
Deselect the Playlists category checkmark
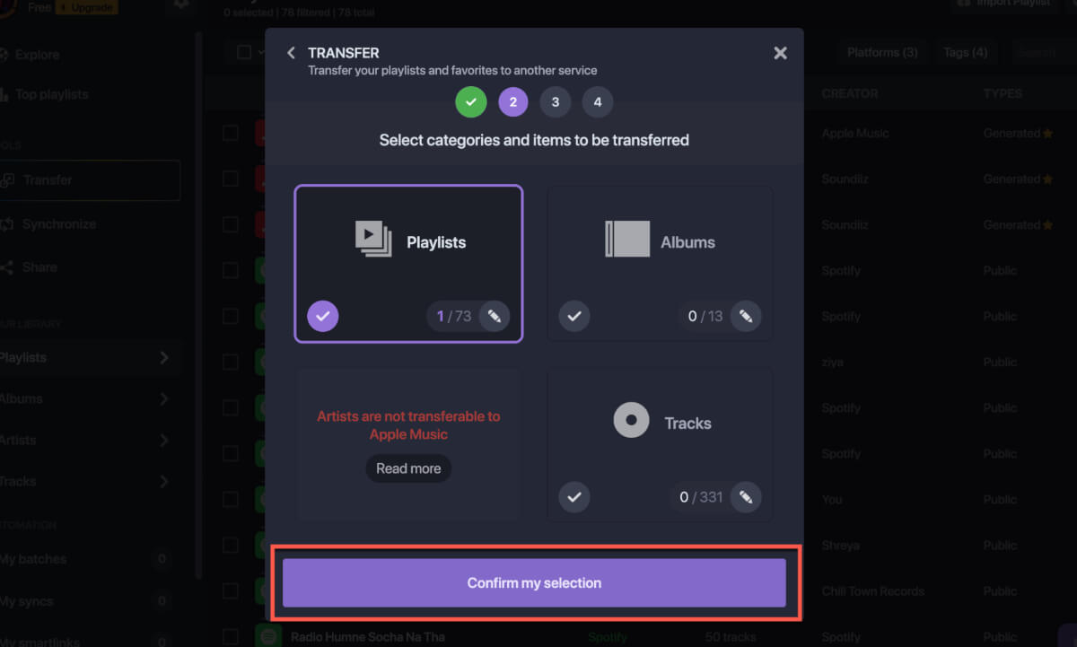pyautogui.click(x=323, y=316)
